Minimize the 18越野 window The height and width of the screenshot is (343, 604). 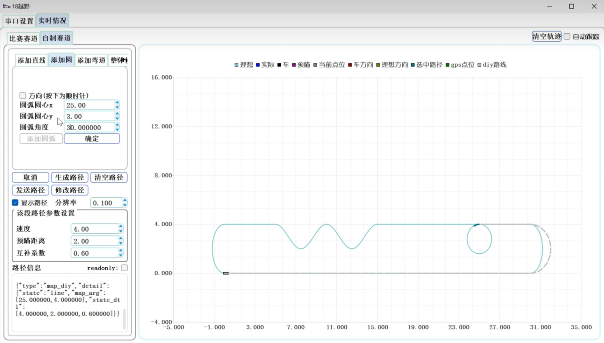click(x=550, y=6)
